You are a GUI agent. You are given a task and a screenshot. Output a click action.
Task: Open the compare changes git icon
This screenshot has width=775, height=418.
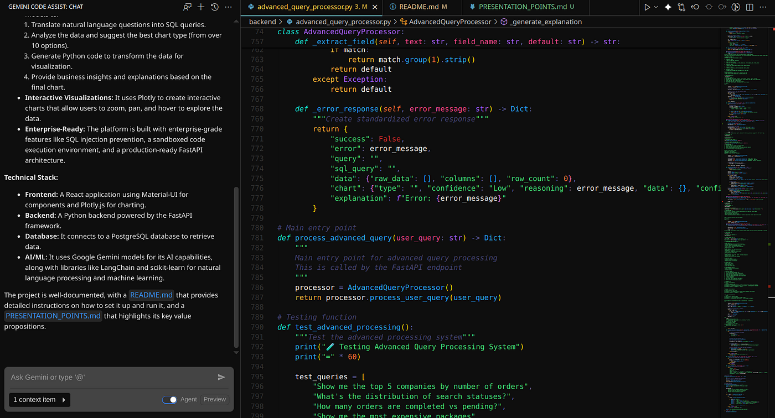(x=681, y=7)
